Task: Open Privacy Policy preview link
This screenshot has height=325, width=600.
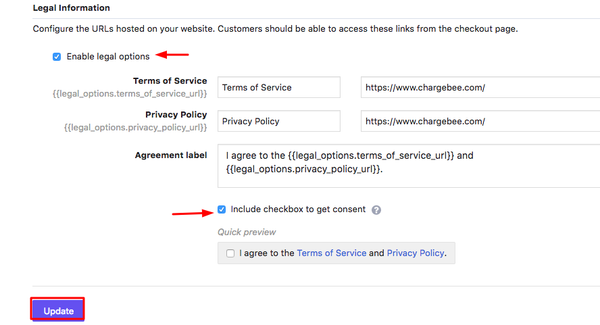Action: click(x=416, y=253)
